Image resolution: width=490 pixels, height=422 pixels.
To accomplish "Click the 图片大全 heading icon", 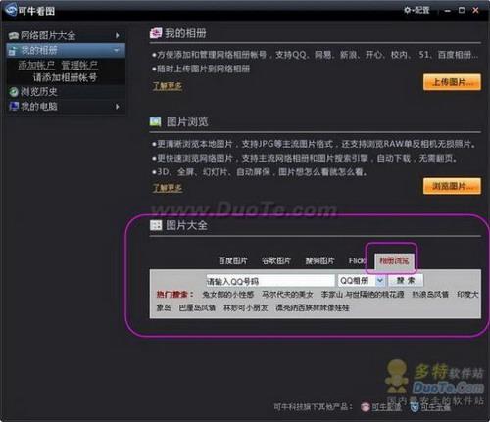I will 156,225.
